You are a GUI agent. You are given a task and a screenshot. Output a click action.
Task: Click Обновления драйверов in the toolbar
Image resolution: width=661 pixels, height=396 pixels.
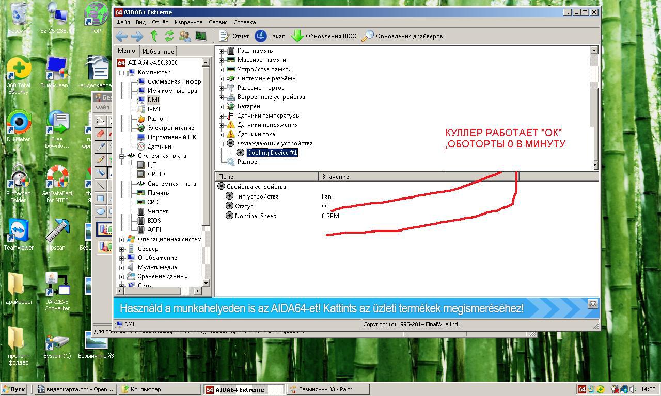tap(402, 36)
